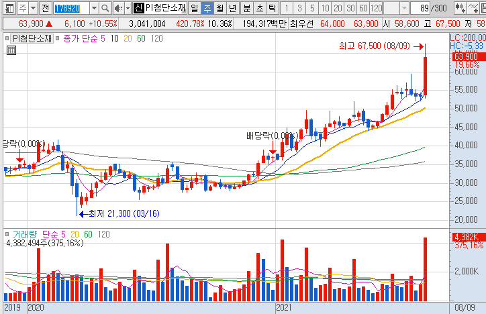Select the 120-period MA legend in price chart
The height and width of the screenshot is (314, 486).
tap(157, 38)
